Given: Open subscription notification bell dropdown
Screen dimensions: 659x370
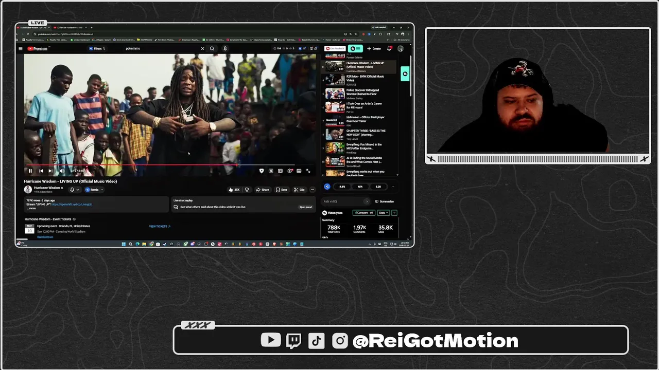Looking at the screenshot, I should pos(74,190).
